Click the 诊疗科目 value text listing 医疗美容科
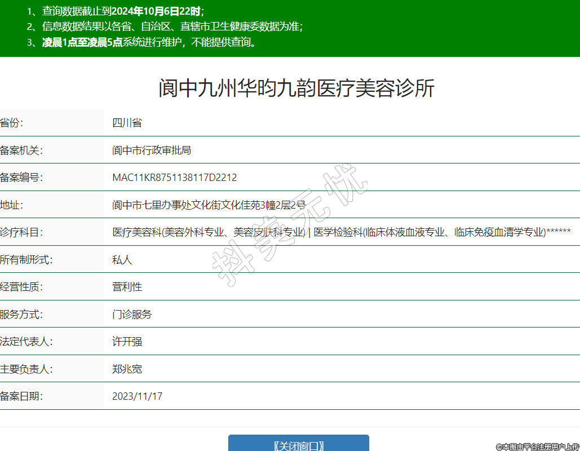580x451 pixels. click(341, 232)
